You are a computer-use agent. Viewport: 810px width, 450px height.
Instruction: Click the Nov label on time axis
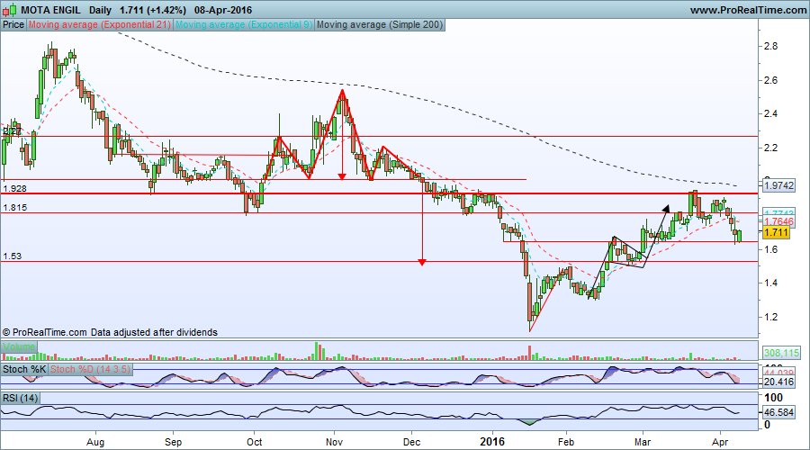click(334, 442)
